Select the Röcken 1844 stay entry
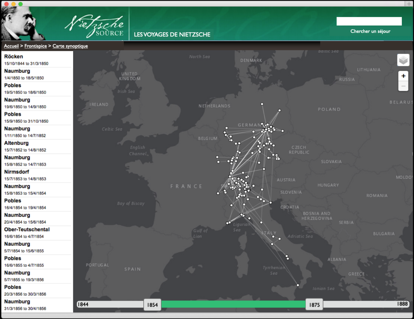This screenshot has height=319, width=414. 26,60
